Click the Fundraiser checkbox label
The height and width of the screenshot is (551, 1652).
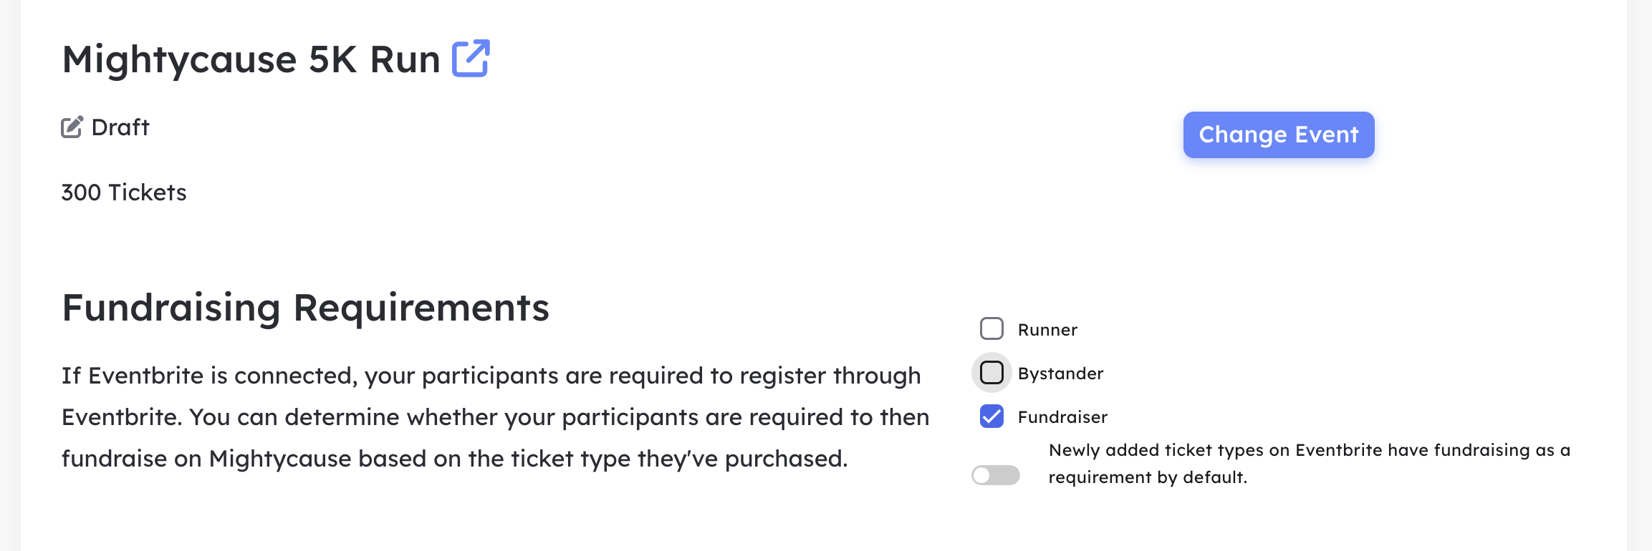1062,417
